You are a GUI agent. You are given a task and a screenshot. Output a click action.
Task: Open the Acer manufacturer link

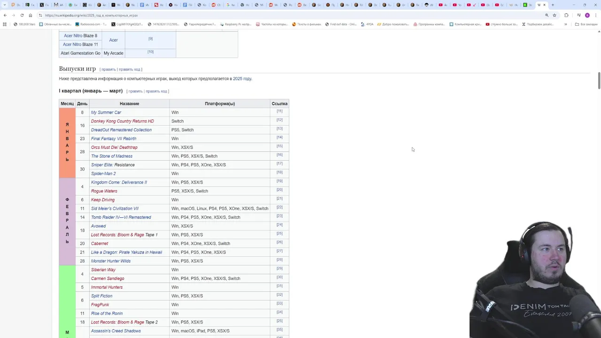tap(114, 40)
